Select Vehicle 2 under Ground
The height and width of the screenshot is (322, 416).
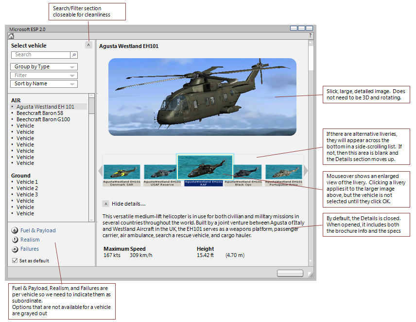(x=27, y=188)
